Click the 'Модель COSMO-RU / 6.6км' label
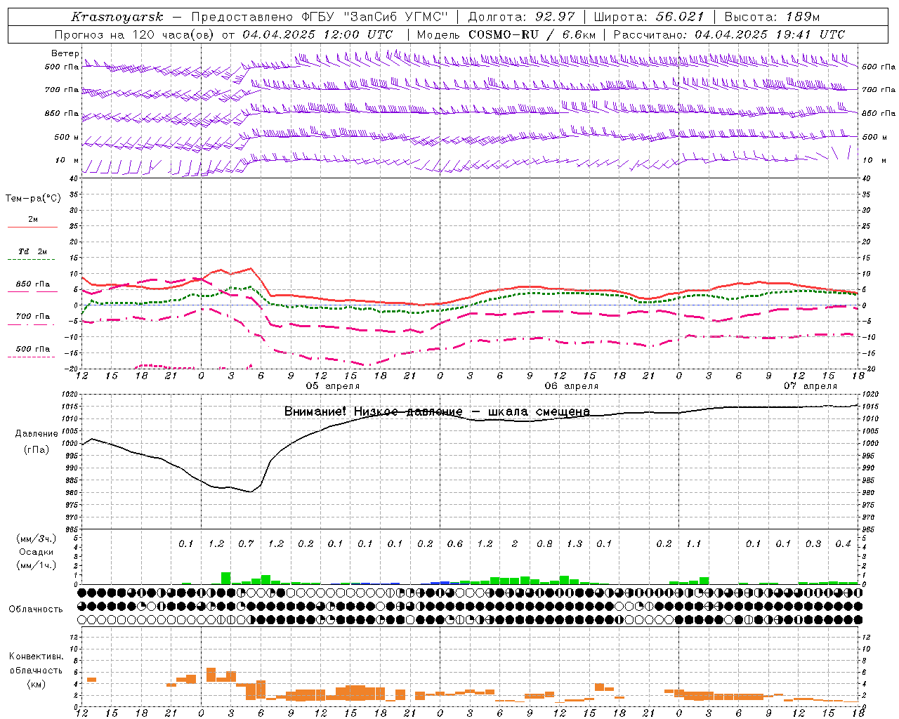The width and height of the screenshot is (899, 719). [x=506, y=34]
